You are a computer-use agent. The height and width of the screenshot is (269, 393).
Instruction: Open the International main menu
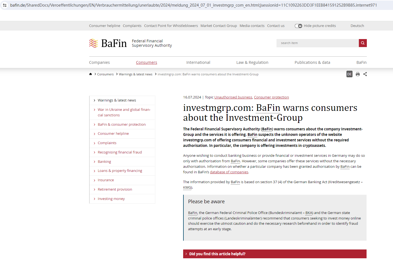[198, 62]
